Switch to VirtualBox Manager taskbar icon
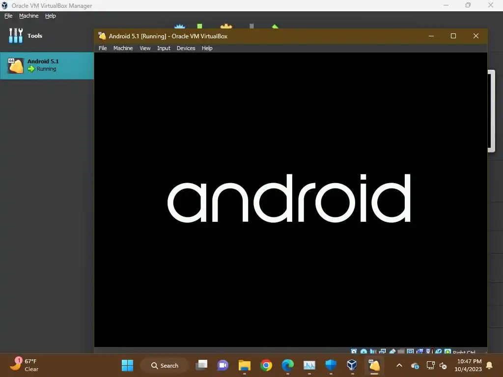 [x=352, y=365]
